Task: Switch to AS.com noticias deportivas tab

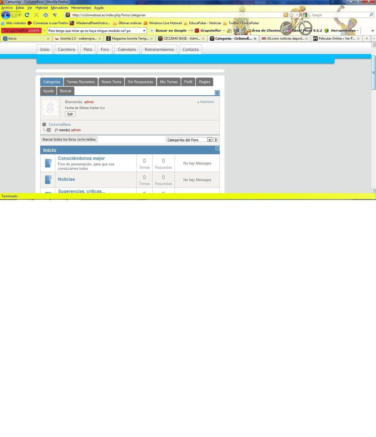Action: [x=284, y=39]
